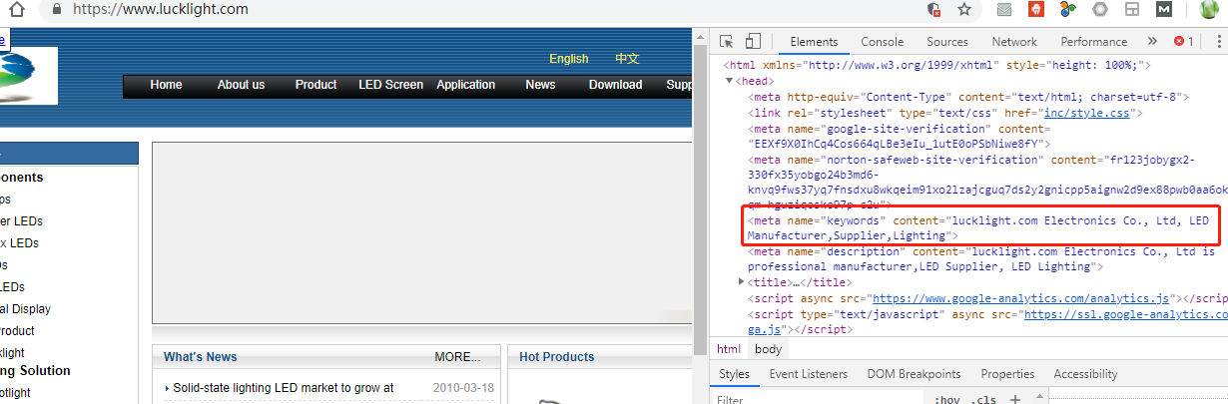Open the mail envelope extension
Screen dimensions: 1228x404
[1004, 9]
